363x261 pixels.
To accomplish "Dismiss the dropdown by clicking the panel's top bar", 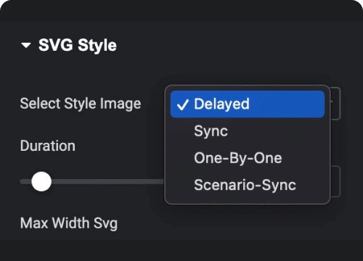I will (x=181, y=10).
